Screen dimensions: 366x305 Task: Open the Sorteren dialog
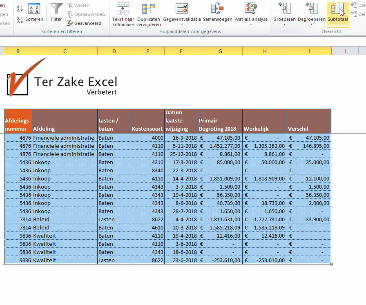point(34,13)
